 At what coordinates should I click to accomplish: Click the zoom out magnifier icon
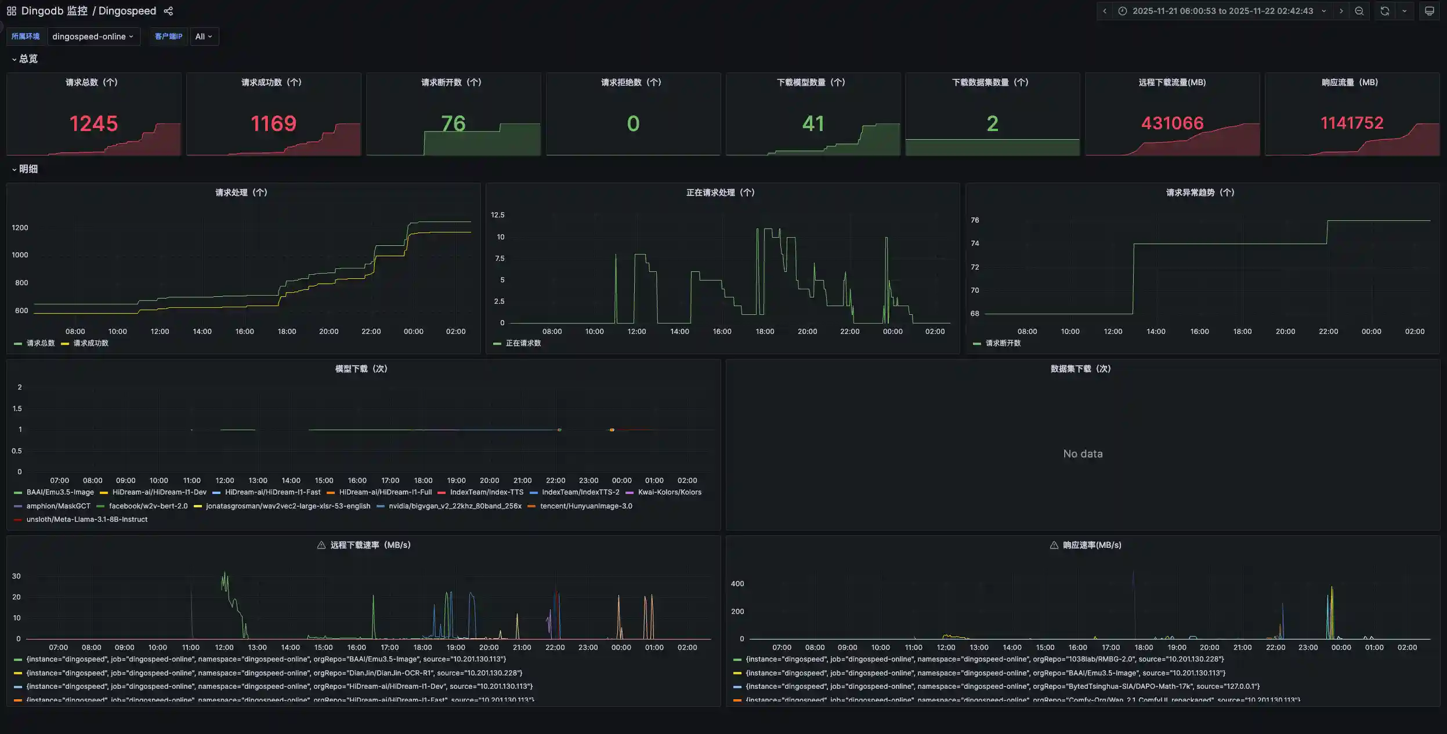1359,10
